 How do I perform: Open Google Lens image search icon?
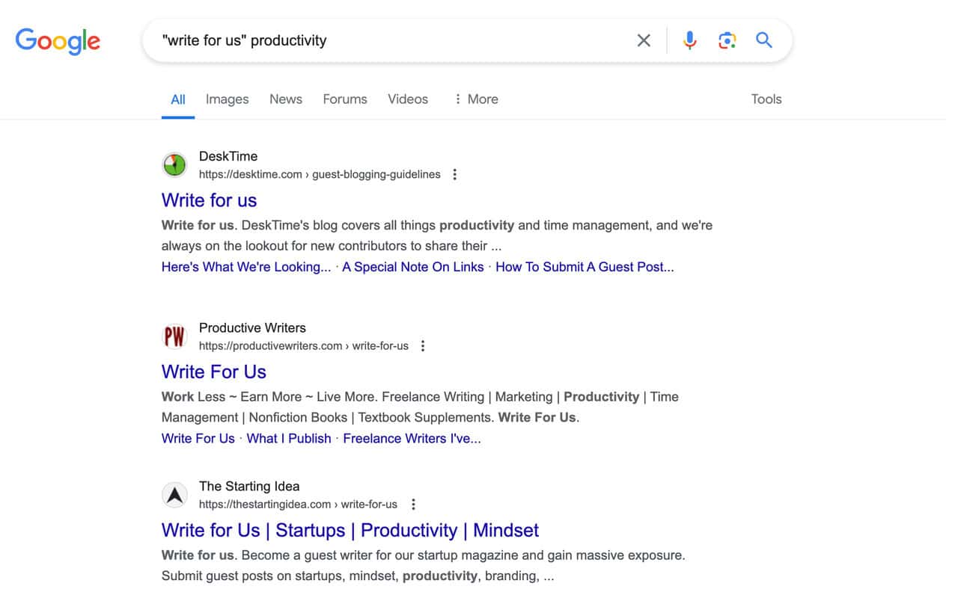point(727,40)
